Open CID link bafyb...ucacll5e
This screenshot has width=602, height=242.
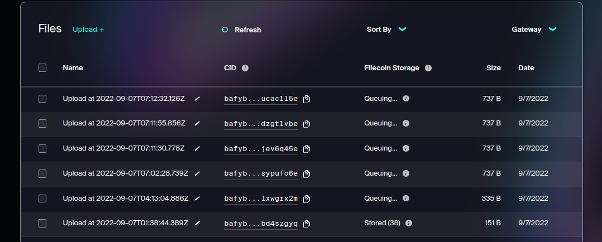click(261, 99)
